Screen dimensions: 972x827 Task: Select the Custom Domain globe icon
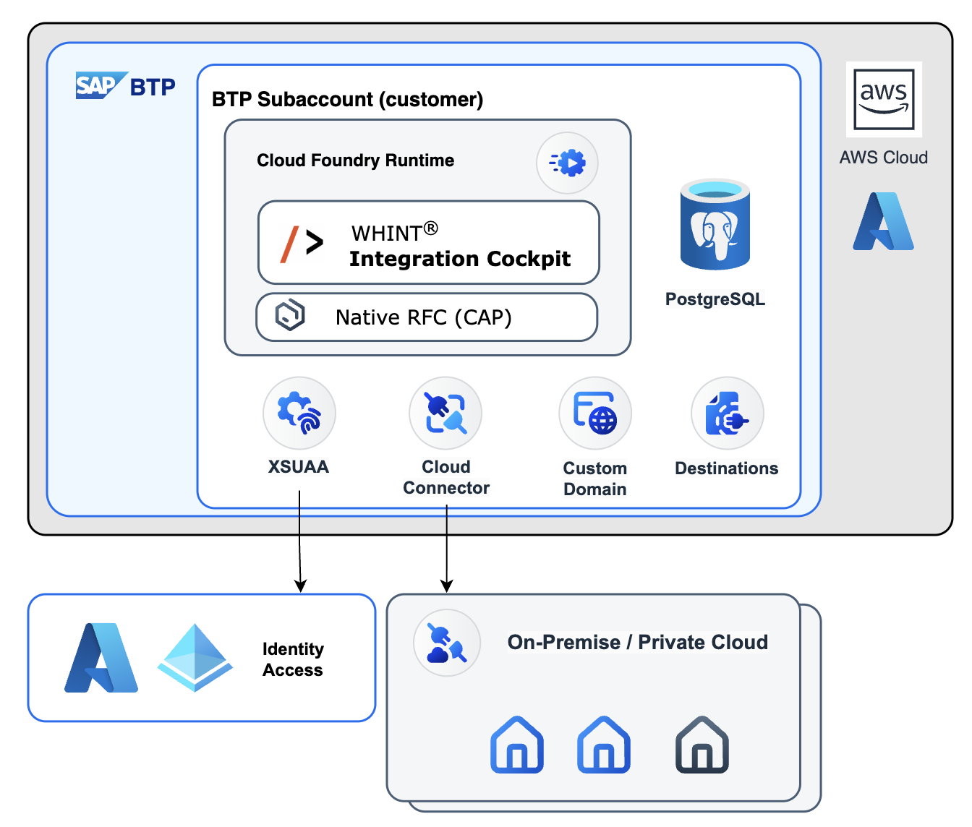pos(595,413)
